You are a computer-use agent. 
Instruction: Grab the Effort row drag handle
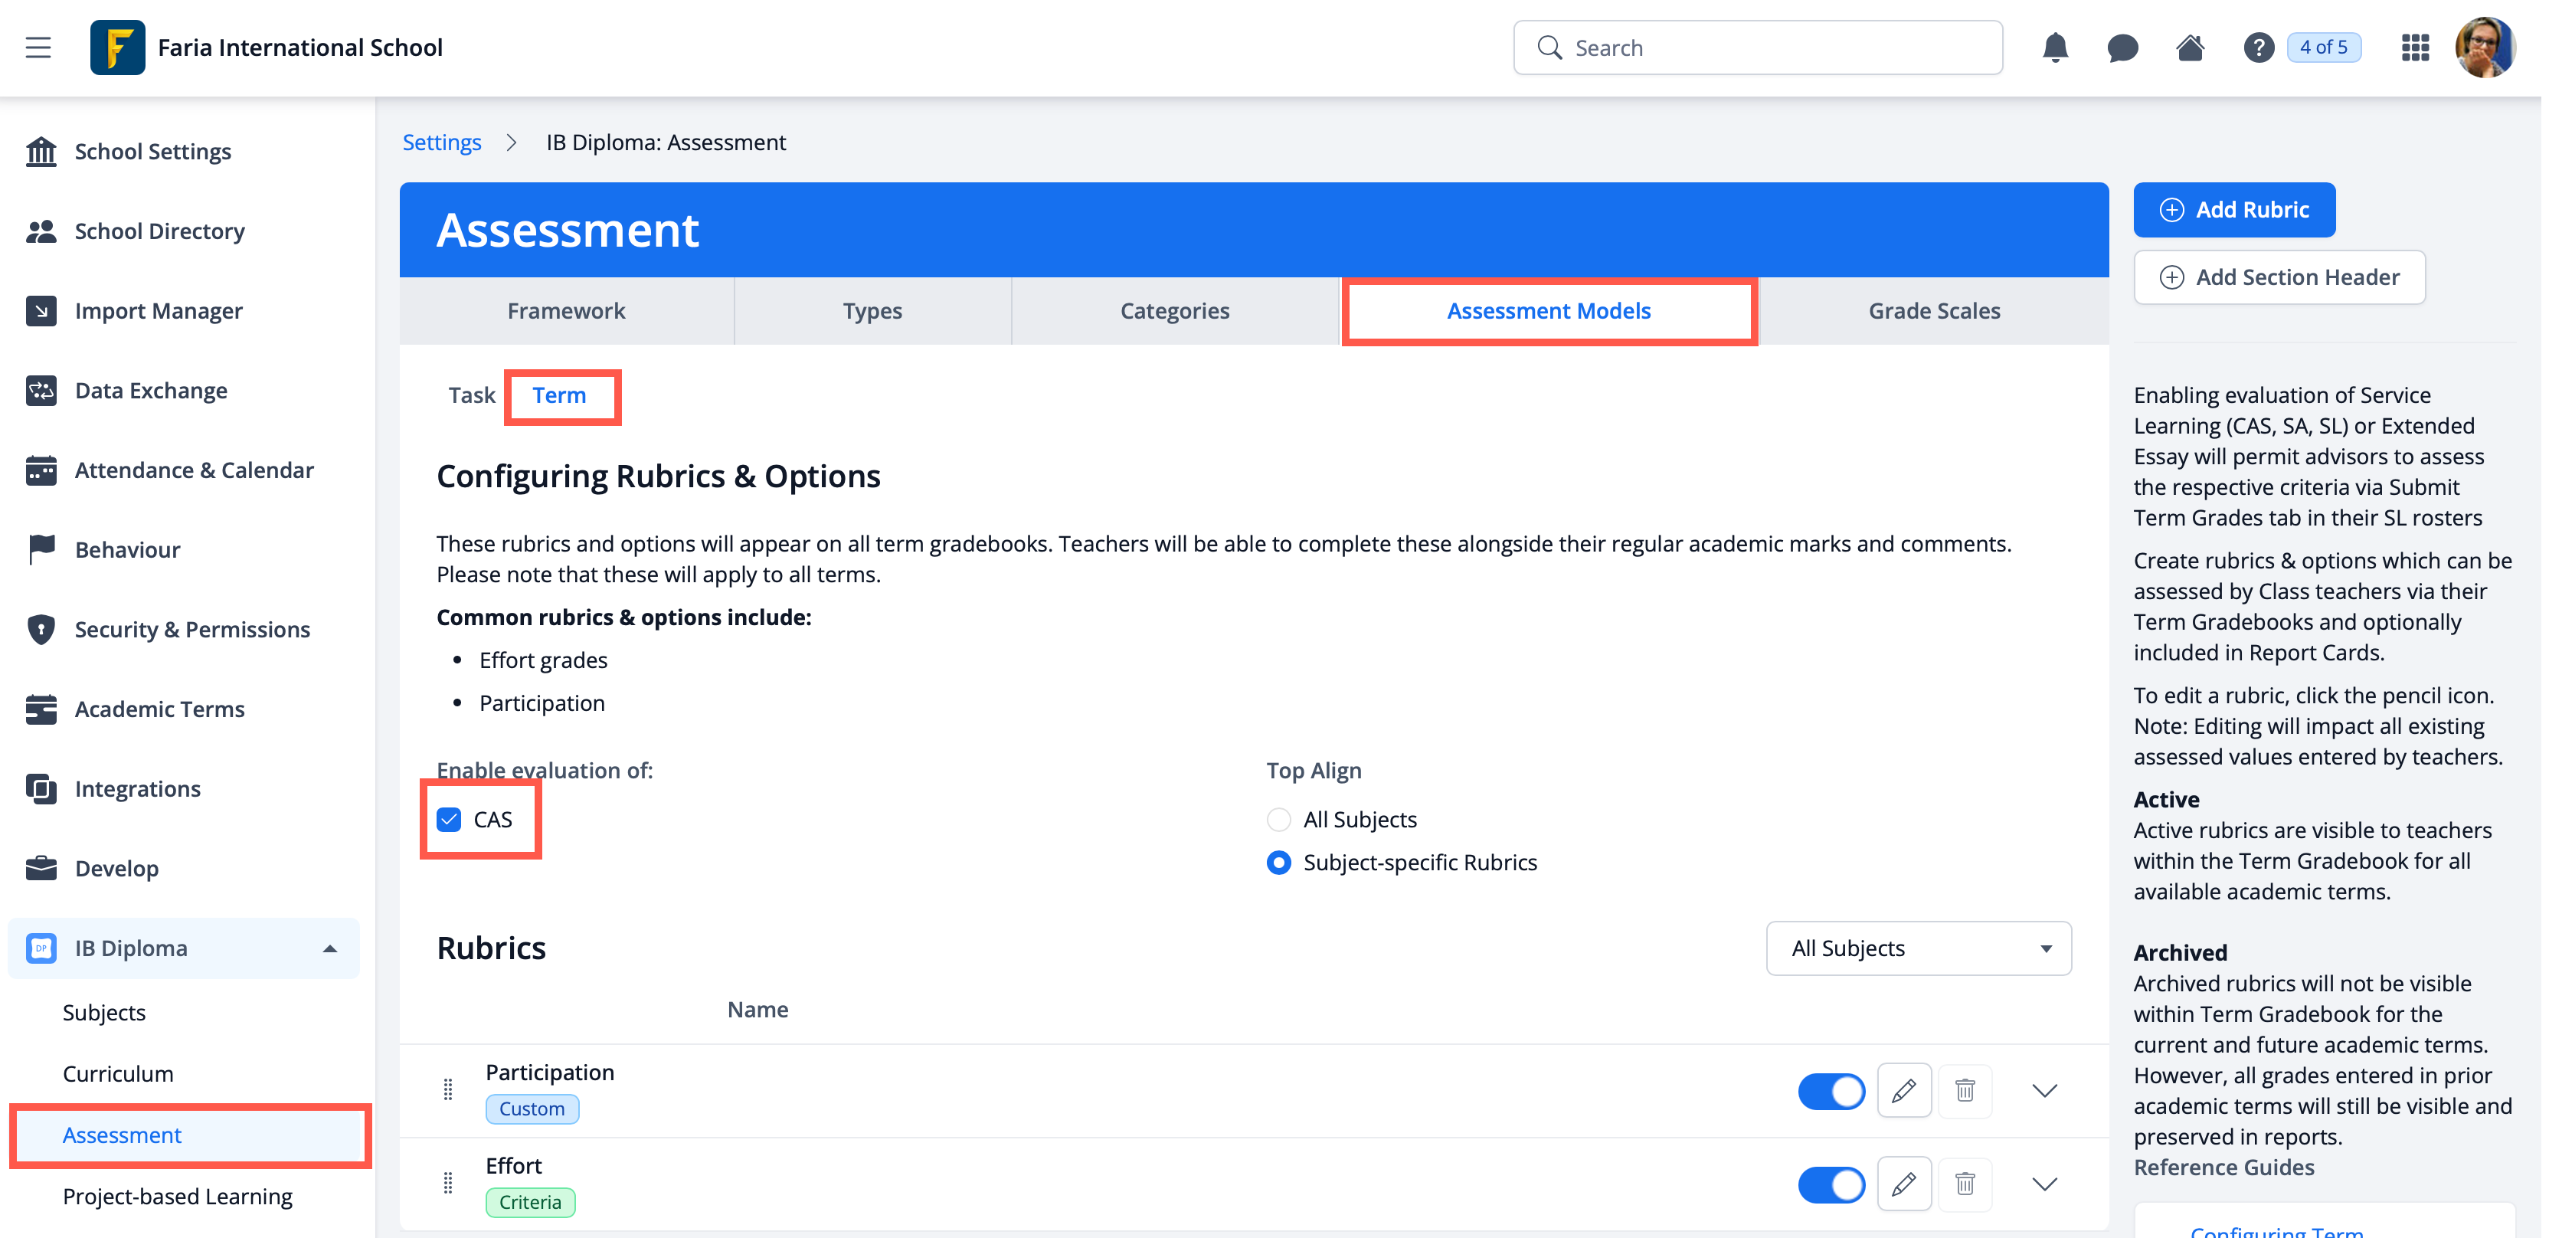click(x=448, y=1183)
